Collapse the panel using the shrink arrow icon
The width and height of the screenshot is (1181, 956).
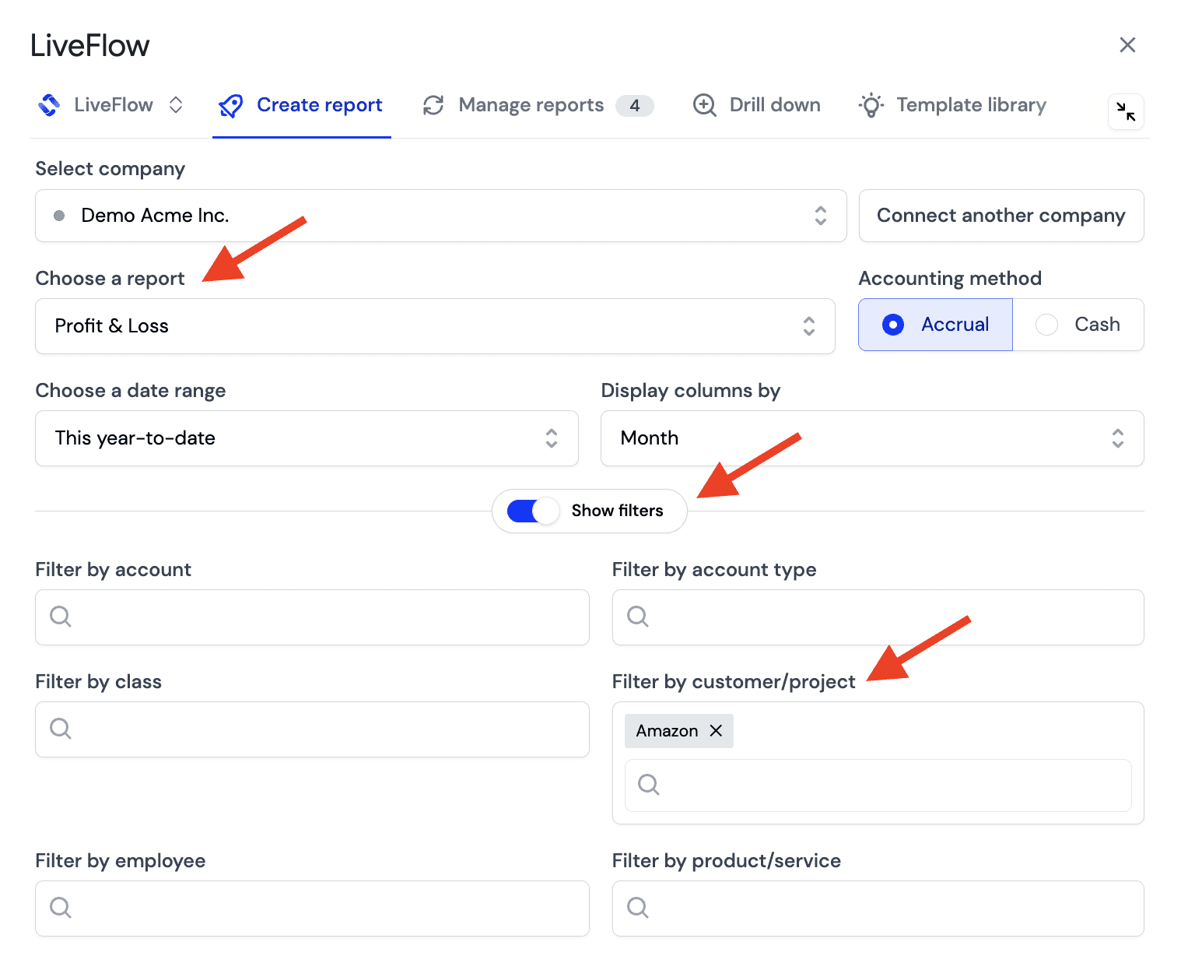(x=1126, y=112)
